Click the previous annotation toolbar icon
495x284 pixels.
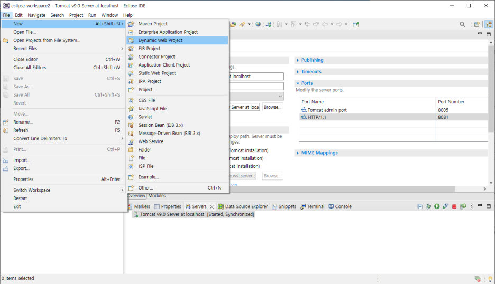pos(294,24)
